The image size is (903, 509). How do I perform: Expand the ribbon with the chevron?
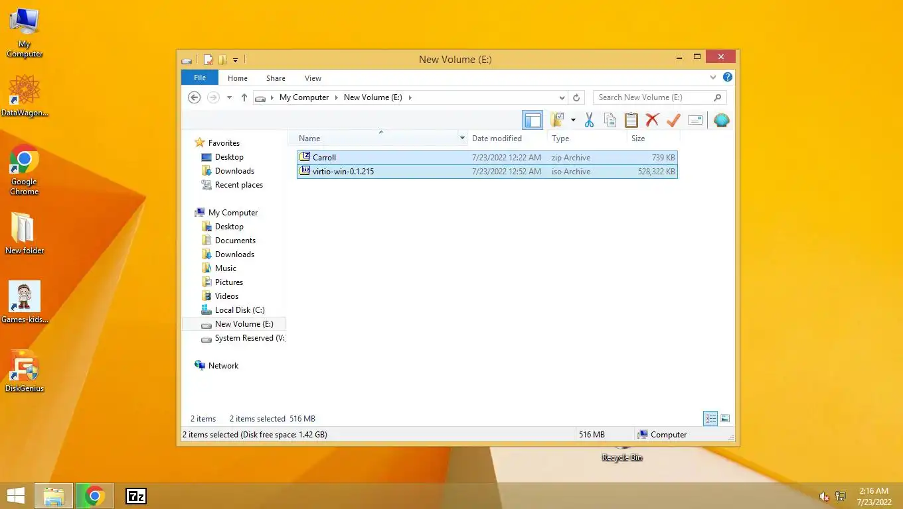pos(713,77)
